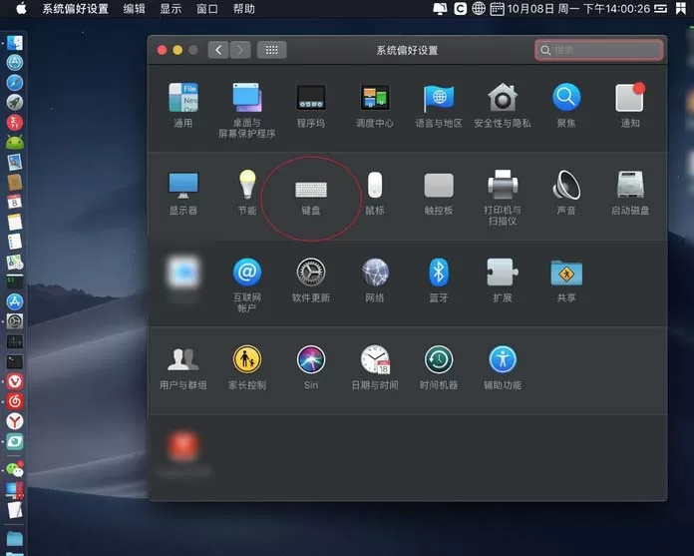Click the forward navigation arrow
This screenshot has width=694, height=556.
tap(240, 50)
